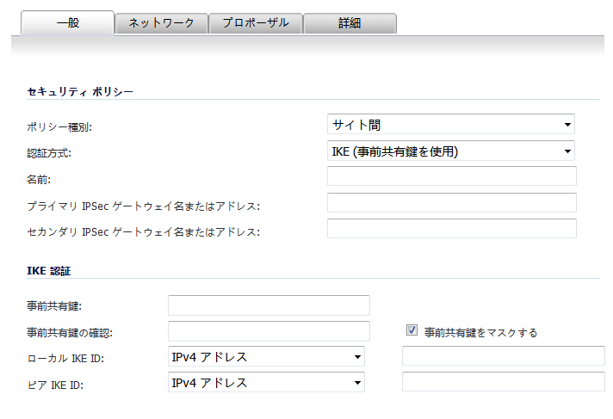Open the 認証方式 dropdown
The height and width of the screenshot is (419, 613).
(x=451, y=151)
